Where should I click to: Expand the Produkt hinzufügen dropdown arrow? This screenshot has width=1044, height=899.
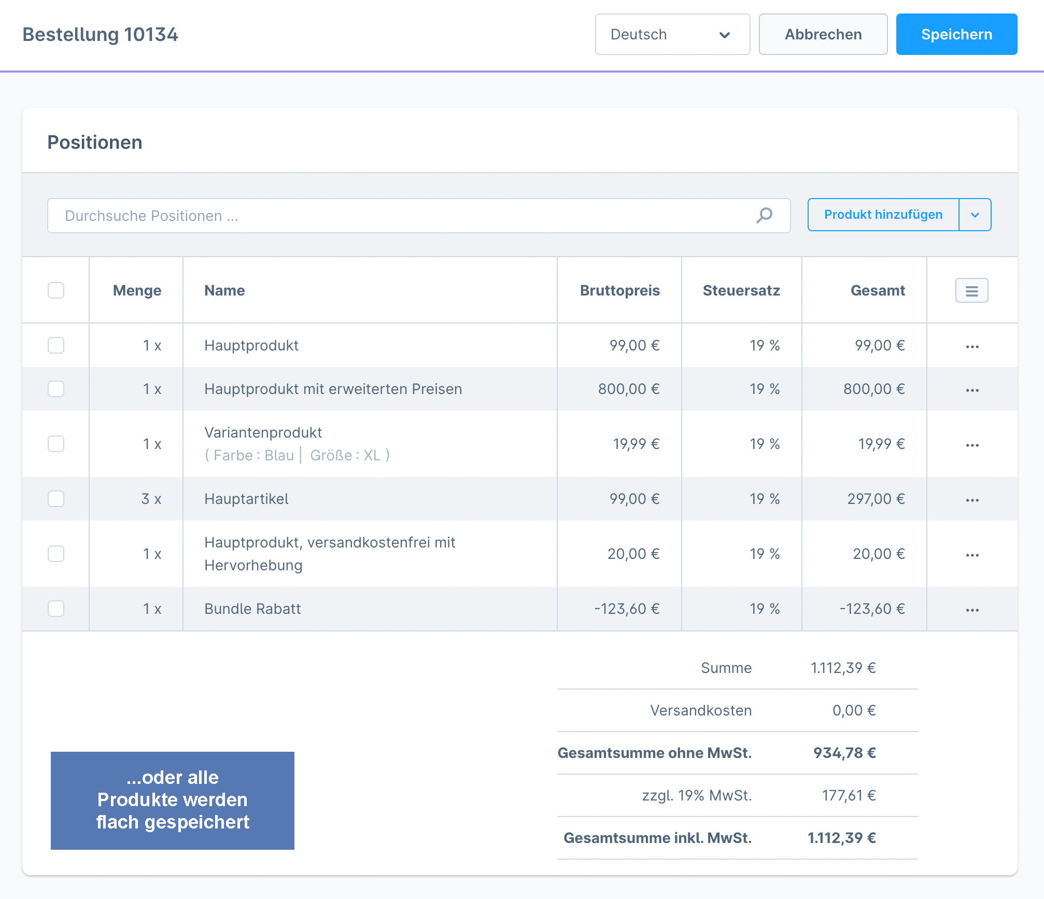click(975, 215)
